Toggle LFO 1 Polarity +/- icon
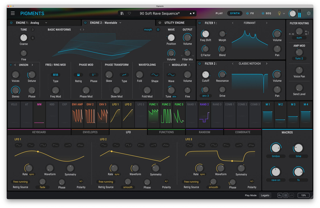The height and width of the screenshot is (208, 320). click(81, 181)
